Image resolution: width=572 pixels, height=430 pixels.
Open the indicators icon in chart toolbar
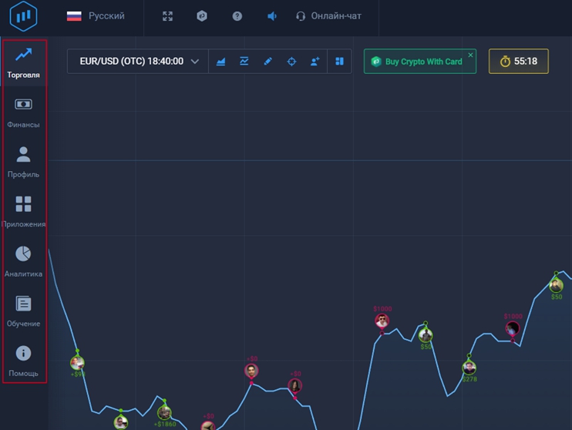[244, 62]
